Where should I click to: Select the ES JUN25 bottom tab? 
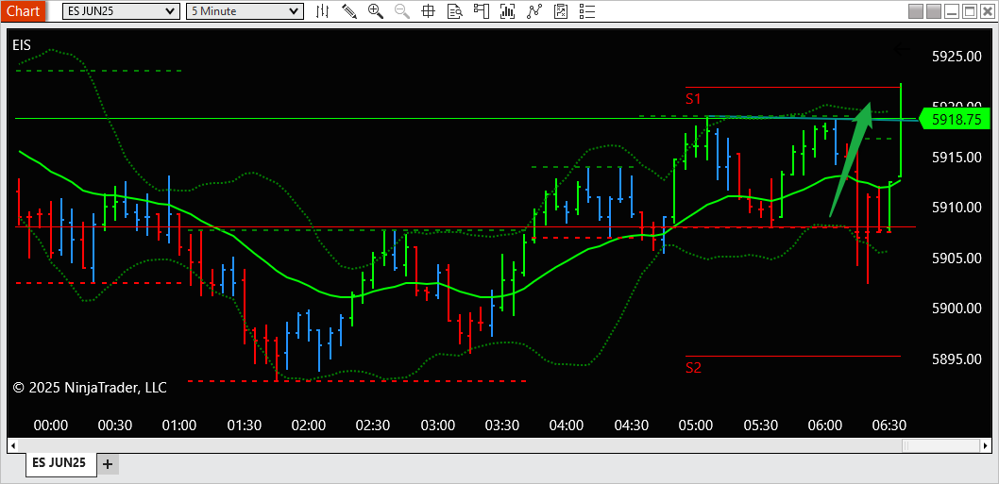pyautogui.click(x=59, y=463)
